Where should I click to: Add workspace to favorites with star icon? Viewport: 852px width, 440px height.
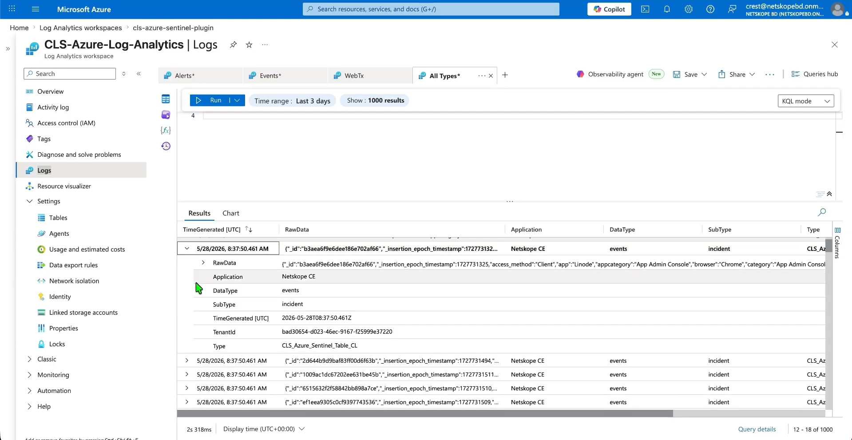249,44
